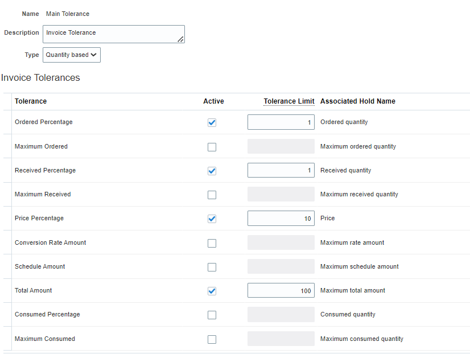This screenshot has height=358, width=470.
Task: Click the disabled Consumed Percentage limit field
Action: coord(281,314)
